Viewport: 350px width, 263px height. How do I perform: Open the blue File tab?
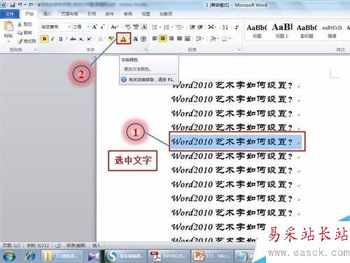[9, 14]
